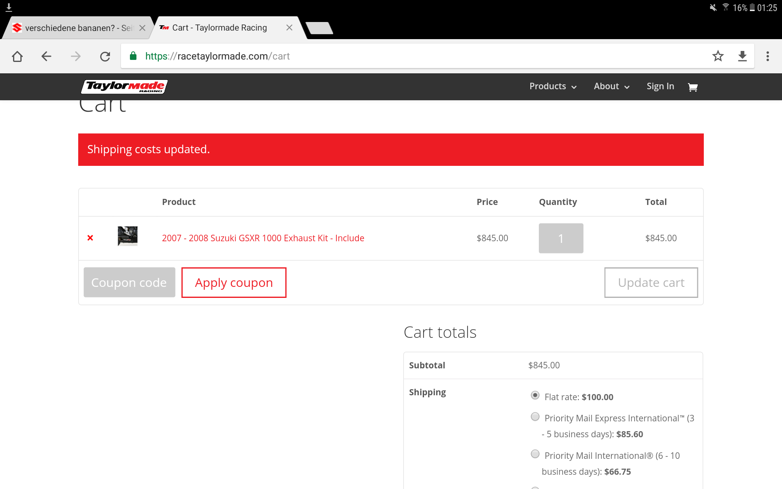Expand the About dropdown menu
782x489 pixels.
pos(611,86)
